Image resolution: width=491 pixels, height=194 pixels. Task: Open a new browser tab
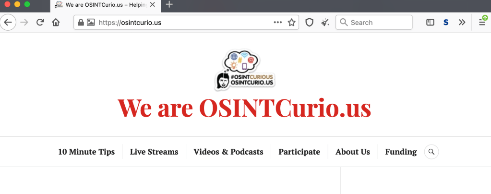[x=169, y=4]
